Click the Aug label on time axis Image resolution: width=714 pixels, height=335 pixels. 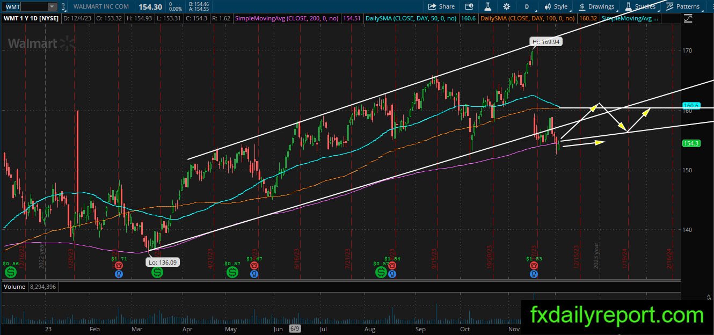369,329
